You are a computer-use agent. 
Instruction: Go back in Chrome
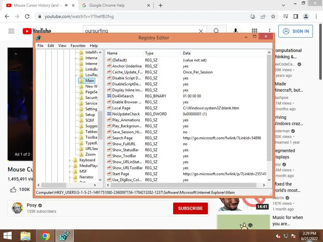point(7,16)
